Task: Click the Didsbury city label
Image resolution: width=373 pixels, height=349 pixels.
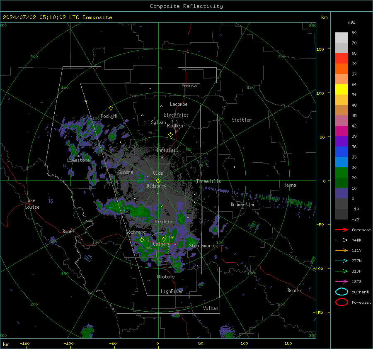Action: click(x=156, y=186)
